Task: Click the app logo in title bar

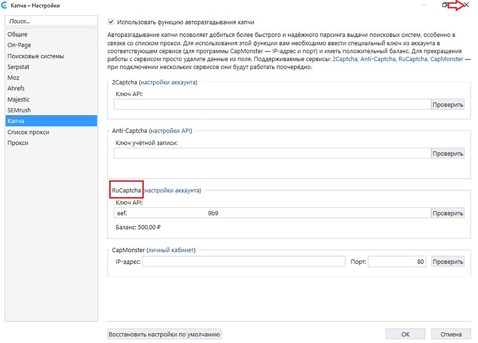Action: pos(5,5)
